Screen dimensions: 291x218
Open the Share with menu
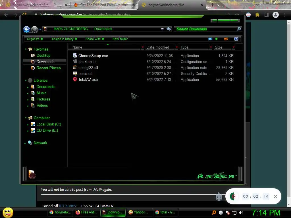[95, 39]
